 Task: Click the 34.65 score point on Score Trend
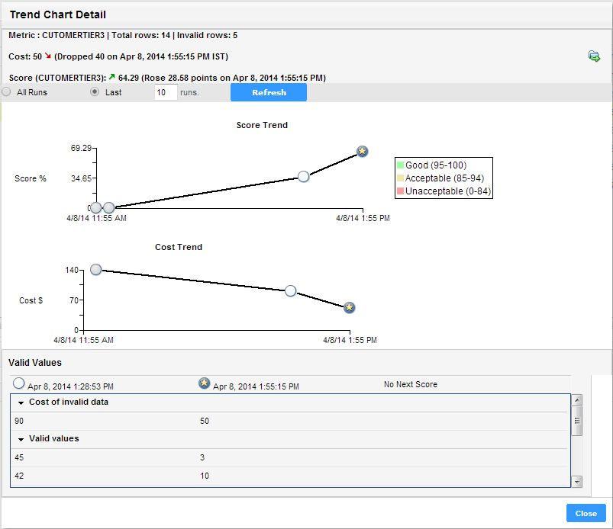coord(303,176)
